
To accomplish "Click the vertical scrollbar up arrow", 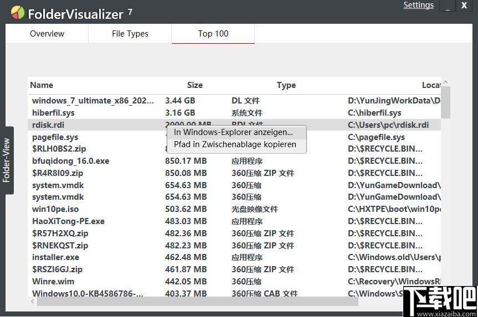I will click(x=445, y=82).
